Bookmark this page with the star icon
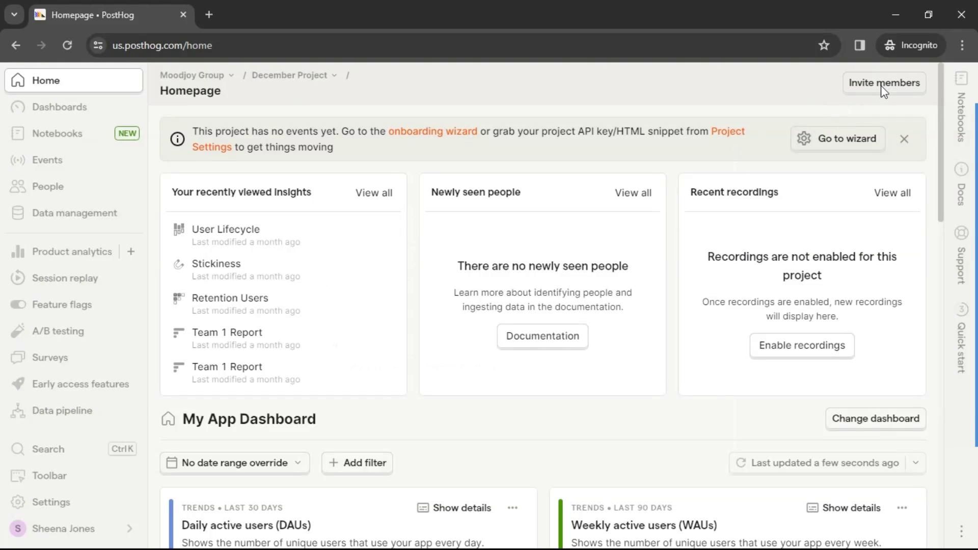Image resolution: width=978 pixels, height=550 pixels. (x=824, y=45)
